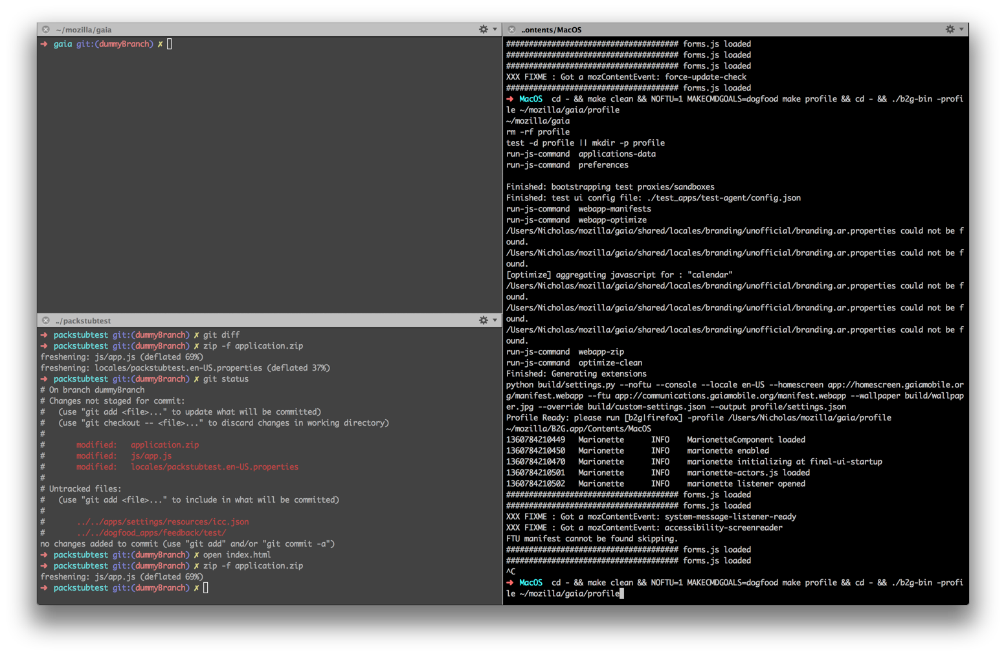Open gear settings for ../packstubtest pane
The width and height of the screenshot is (1006, 656).
[483, 320]
